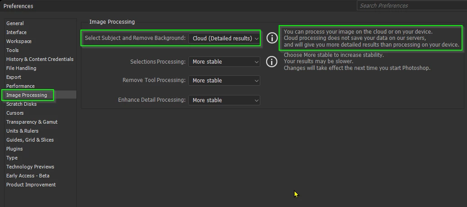This screenshot has height=207, width=467.
Task: Click the info icon beside Selections Processing
Action: point(271,62)
